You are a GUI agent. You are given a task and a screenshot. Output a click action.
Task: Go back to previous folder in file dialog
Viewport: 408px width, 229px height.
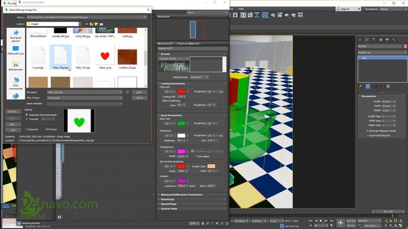click(87, 24)
